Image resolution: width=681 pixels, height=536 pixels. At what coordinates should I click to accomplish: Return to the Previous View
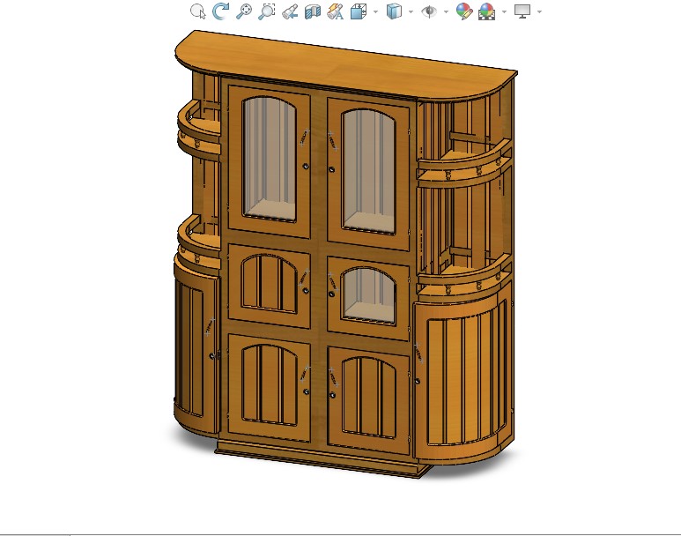point(290,11)
